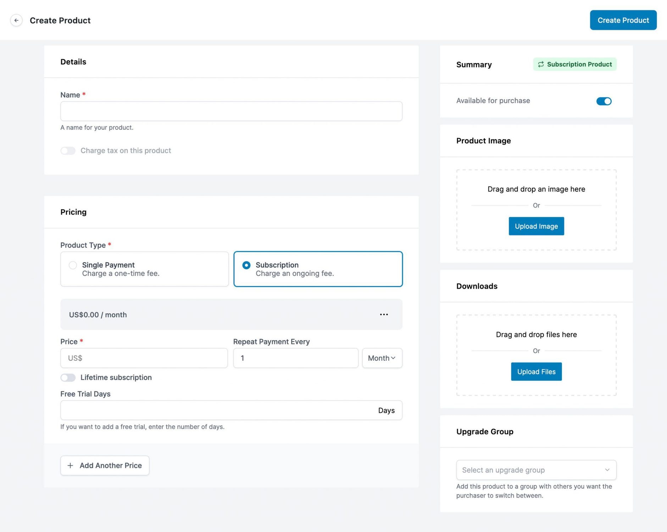This screenshot has height=532, width=667.
Task: Open the Month interval dropdown
Action: tap(382, 358)
